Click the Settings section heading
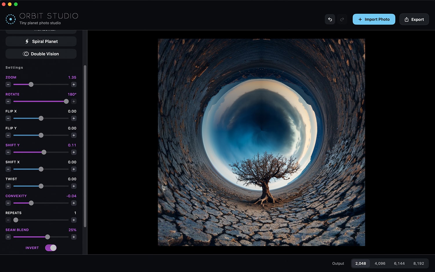 pyautogui.click(x=14, y=68)
